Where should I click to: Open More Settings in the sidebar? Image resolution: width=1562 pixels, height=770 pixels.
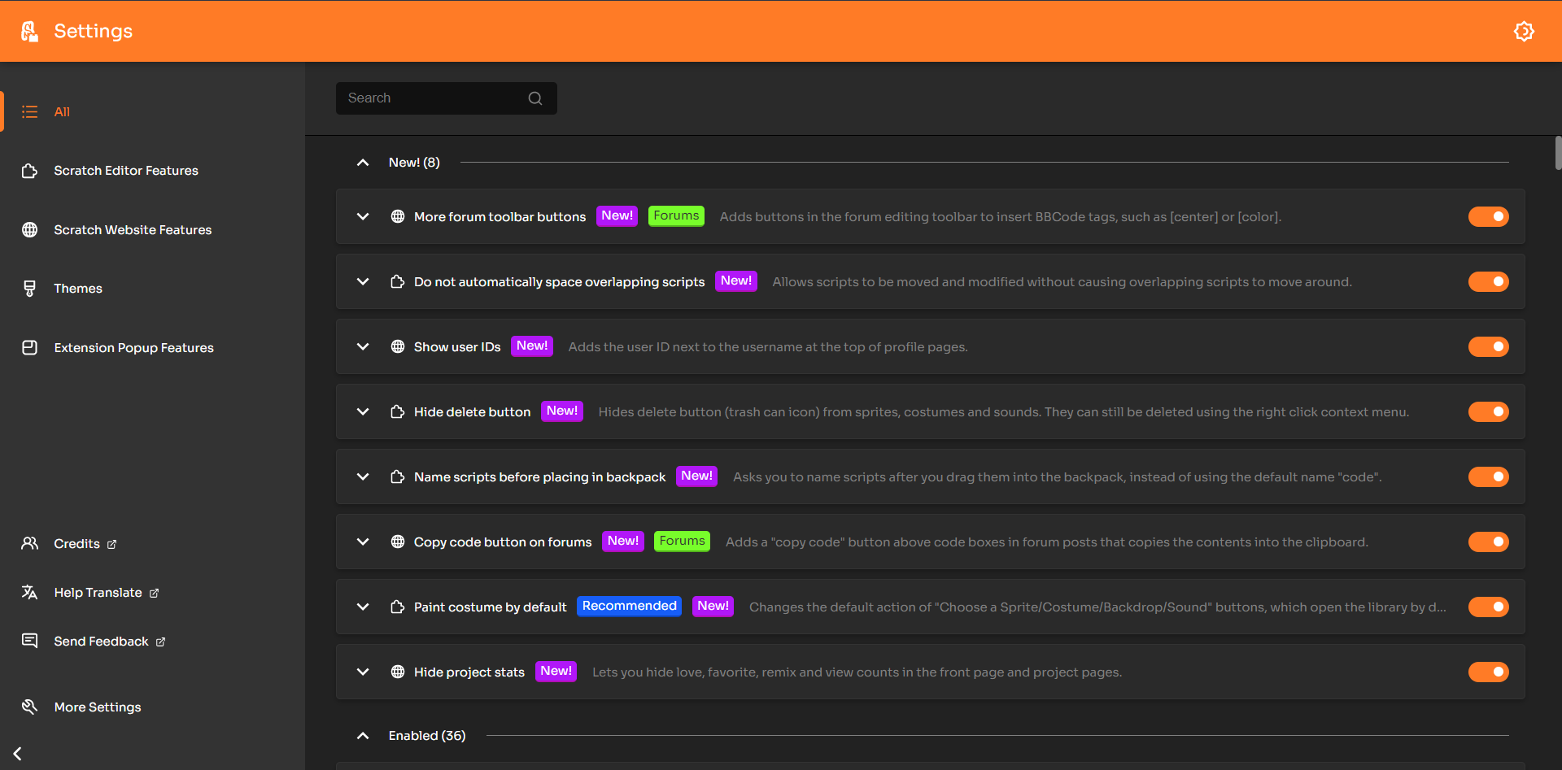coord(97,707)
